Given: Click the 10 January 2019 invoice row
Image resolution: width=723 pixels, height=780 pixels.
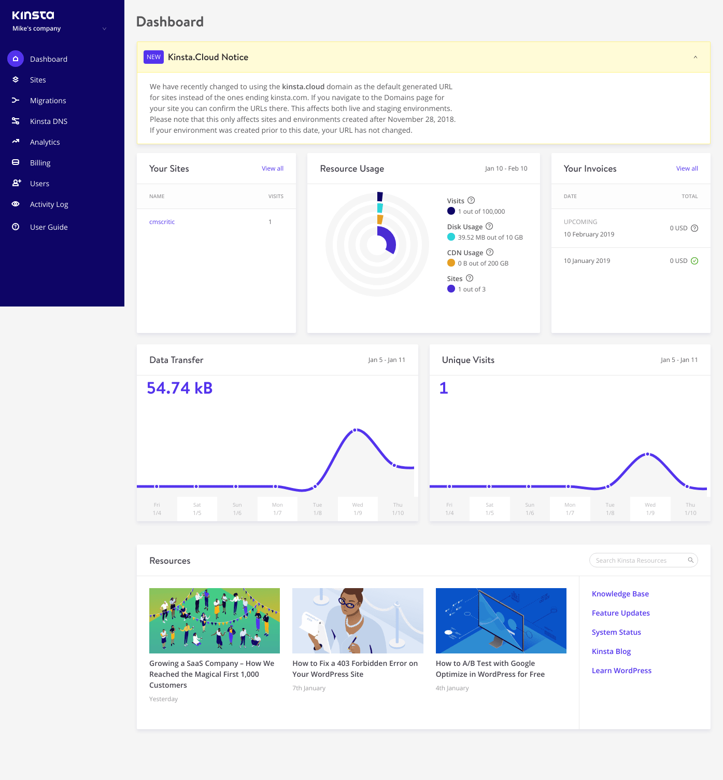Looking at the screenshot, I should click(631, 261).
